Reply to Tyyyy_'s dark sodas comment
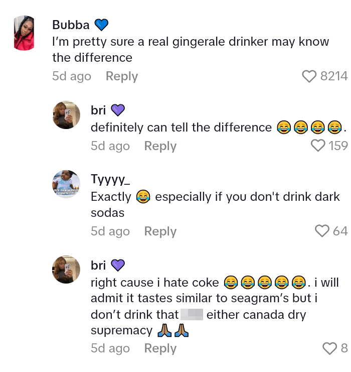 (160, 231)
